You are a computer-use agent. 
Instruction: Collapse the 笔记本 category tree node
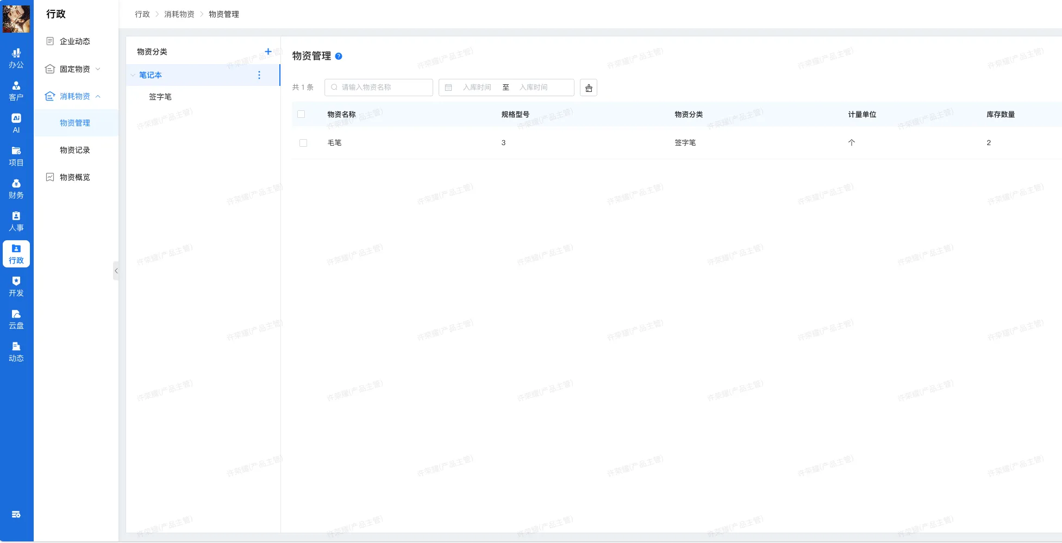[x=133, y=75]
